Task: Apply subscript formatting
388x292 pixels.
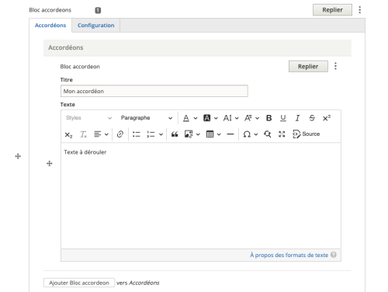Action: (x=68, y=134)
